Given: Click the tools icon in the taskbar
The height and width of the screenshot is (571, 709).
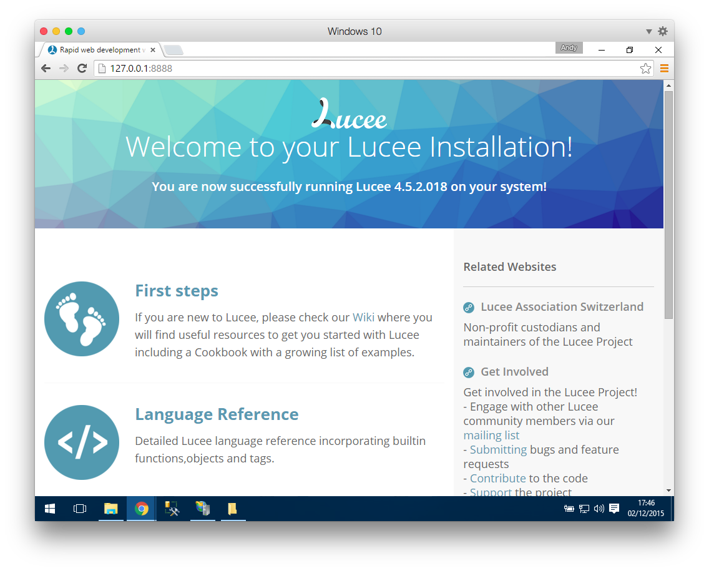Looking at the screenshot, I should (172, 509).
